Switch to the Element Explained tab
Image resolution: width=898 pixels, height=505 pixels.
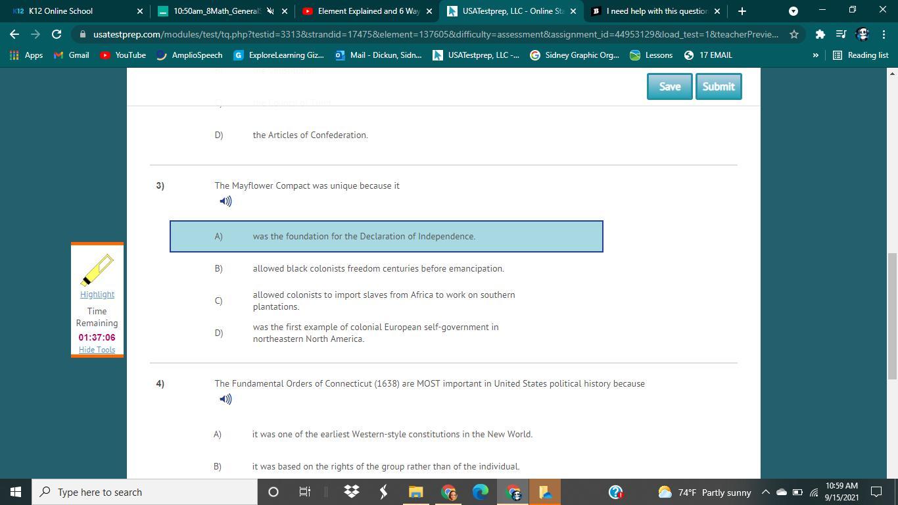[366, 11]
